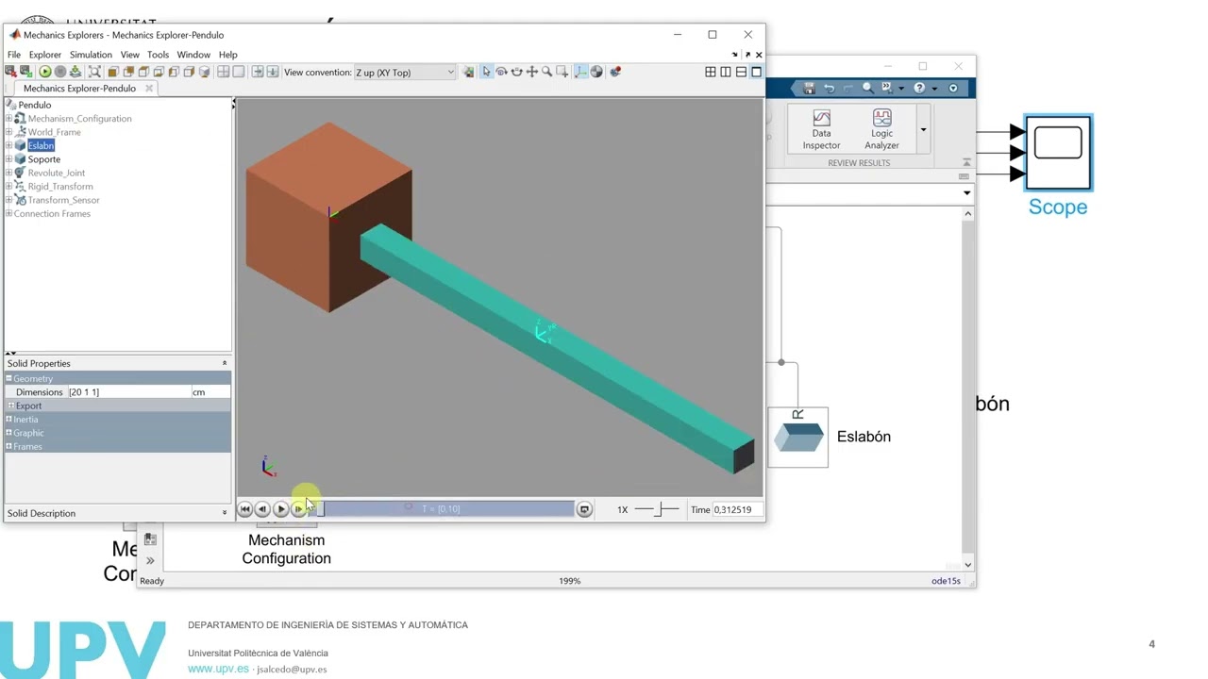Collapse the Solid Properties panel
Viewport: 1208px width, 679px height.
[225, 363]
